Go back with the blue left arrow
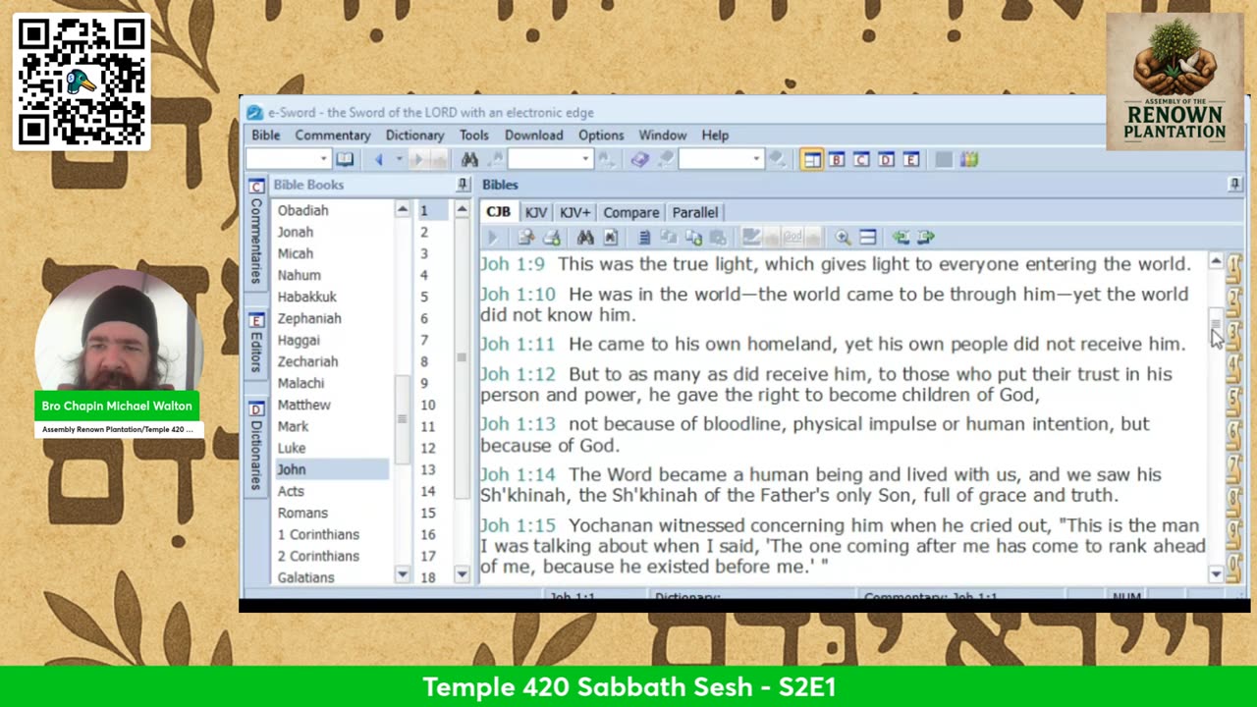The height and width of the screenshot is (707, 1257). point(379,159)
